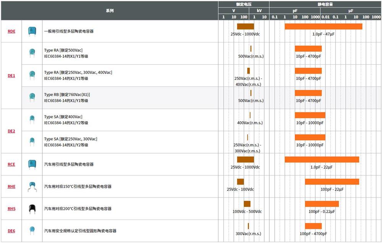
Task: Click the black RHS capacitor image
Action: (x=32, y=209)
